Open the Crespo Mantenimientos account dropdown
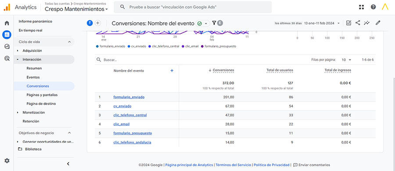This screenshot has width=395, height=171. coord(76,9)
